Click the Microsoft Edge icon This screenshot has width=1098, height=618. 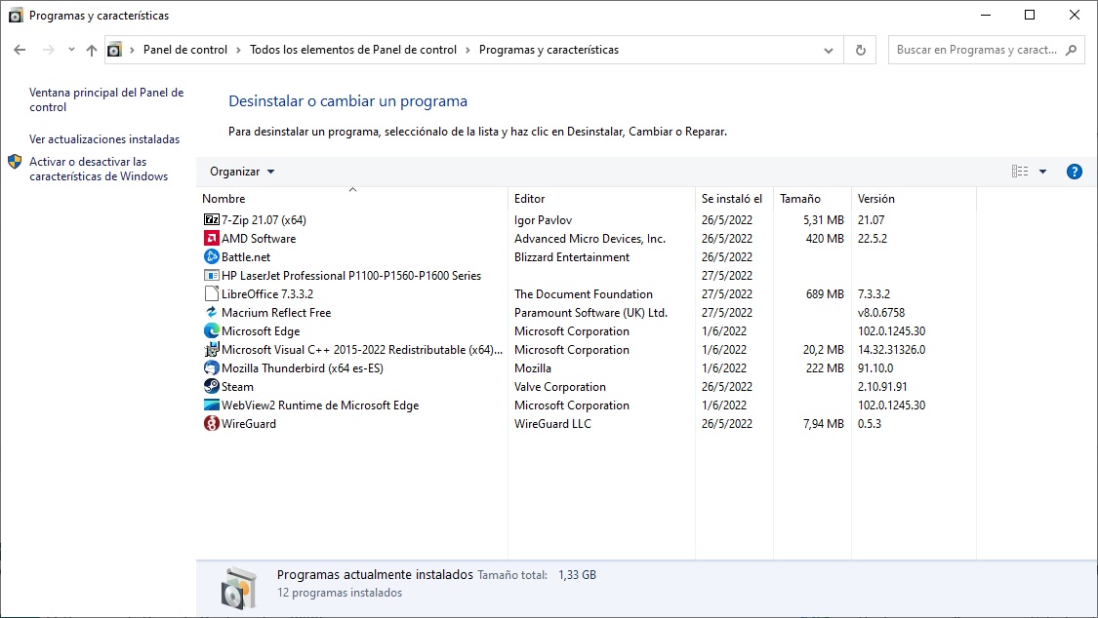tap(211, 330)
